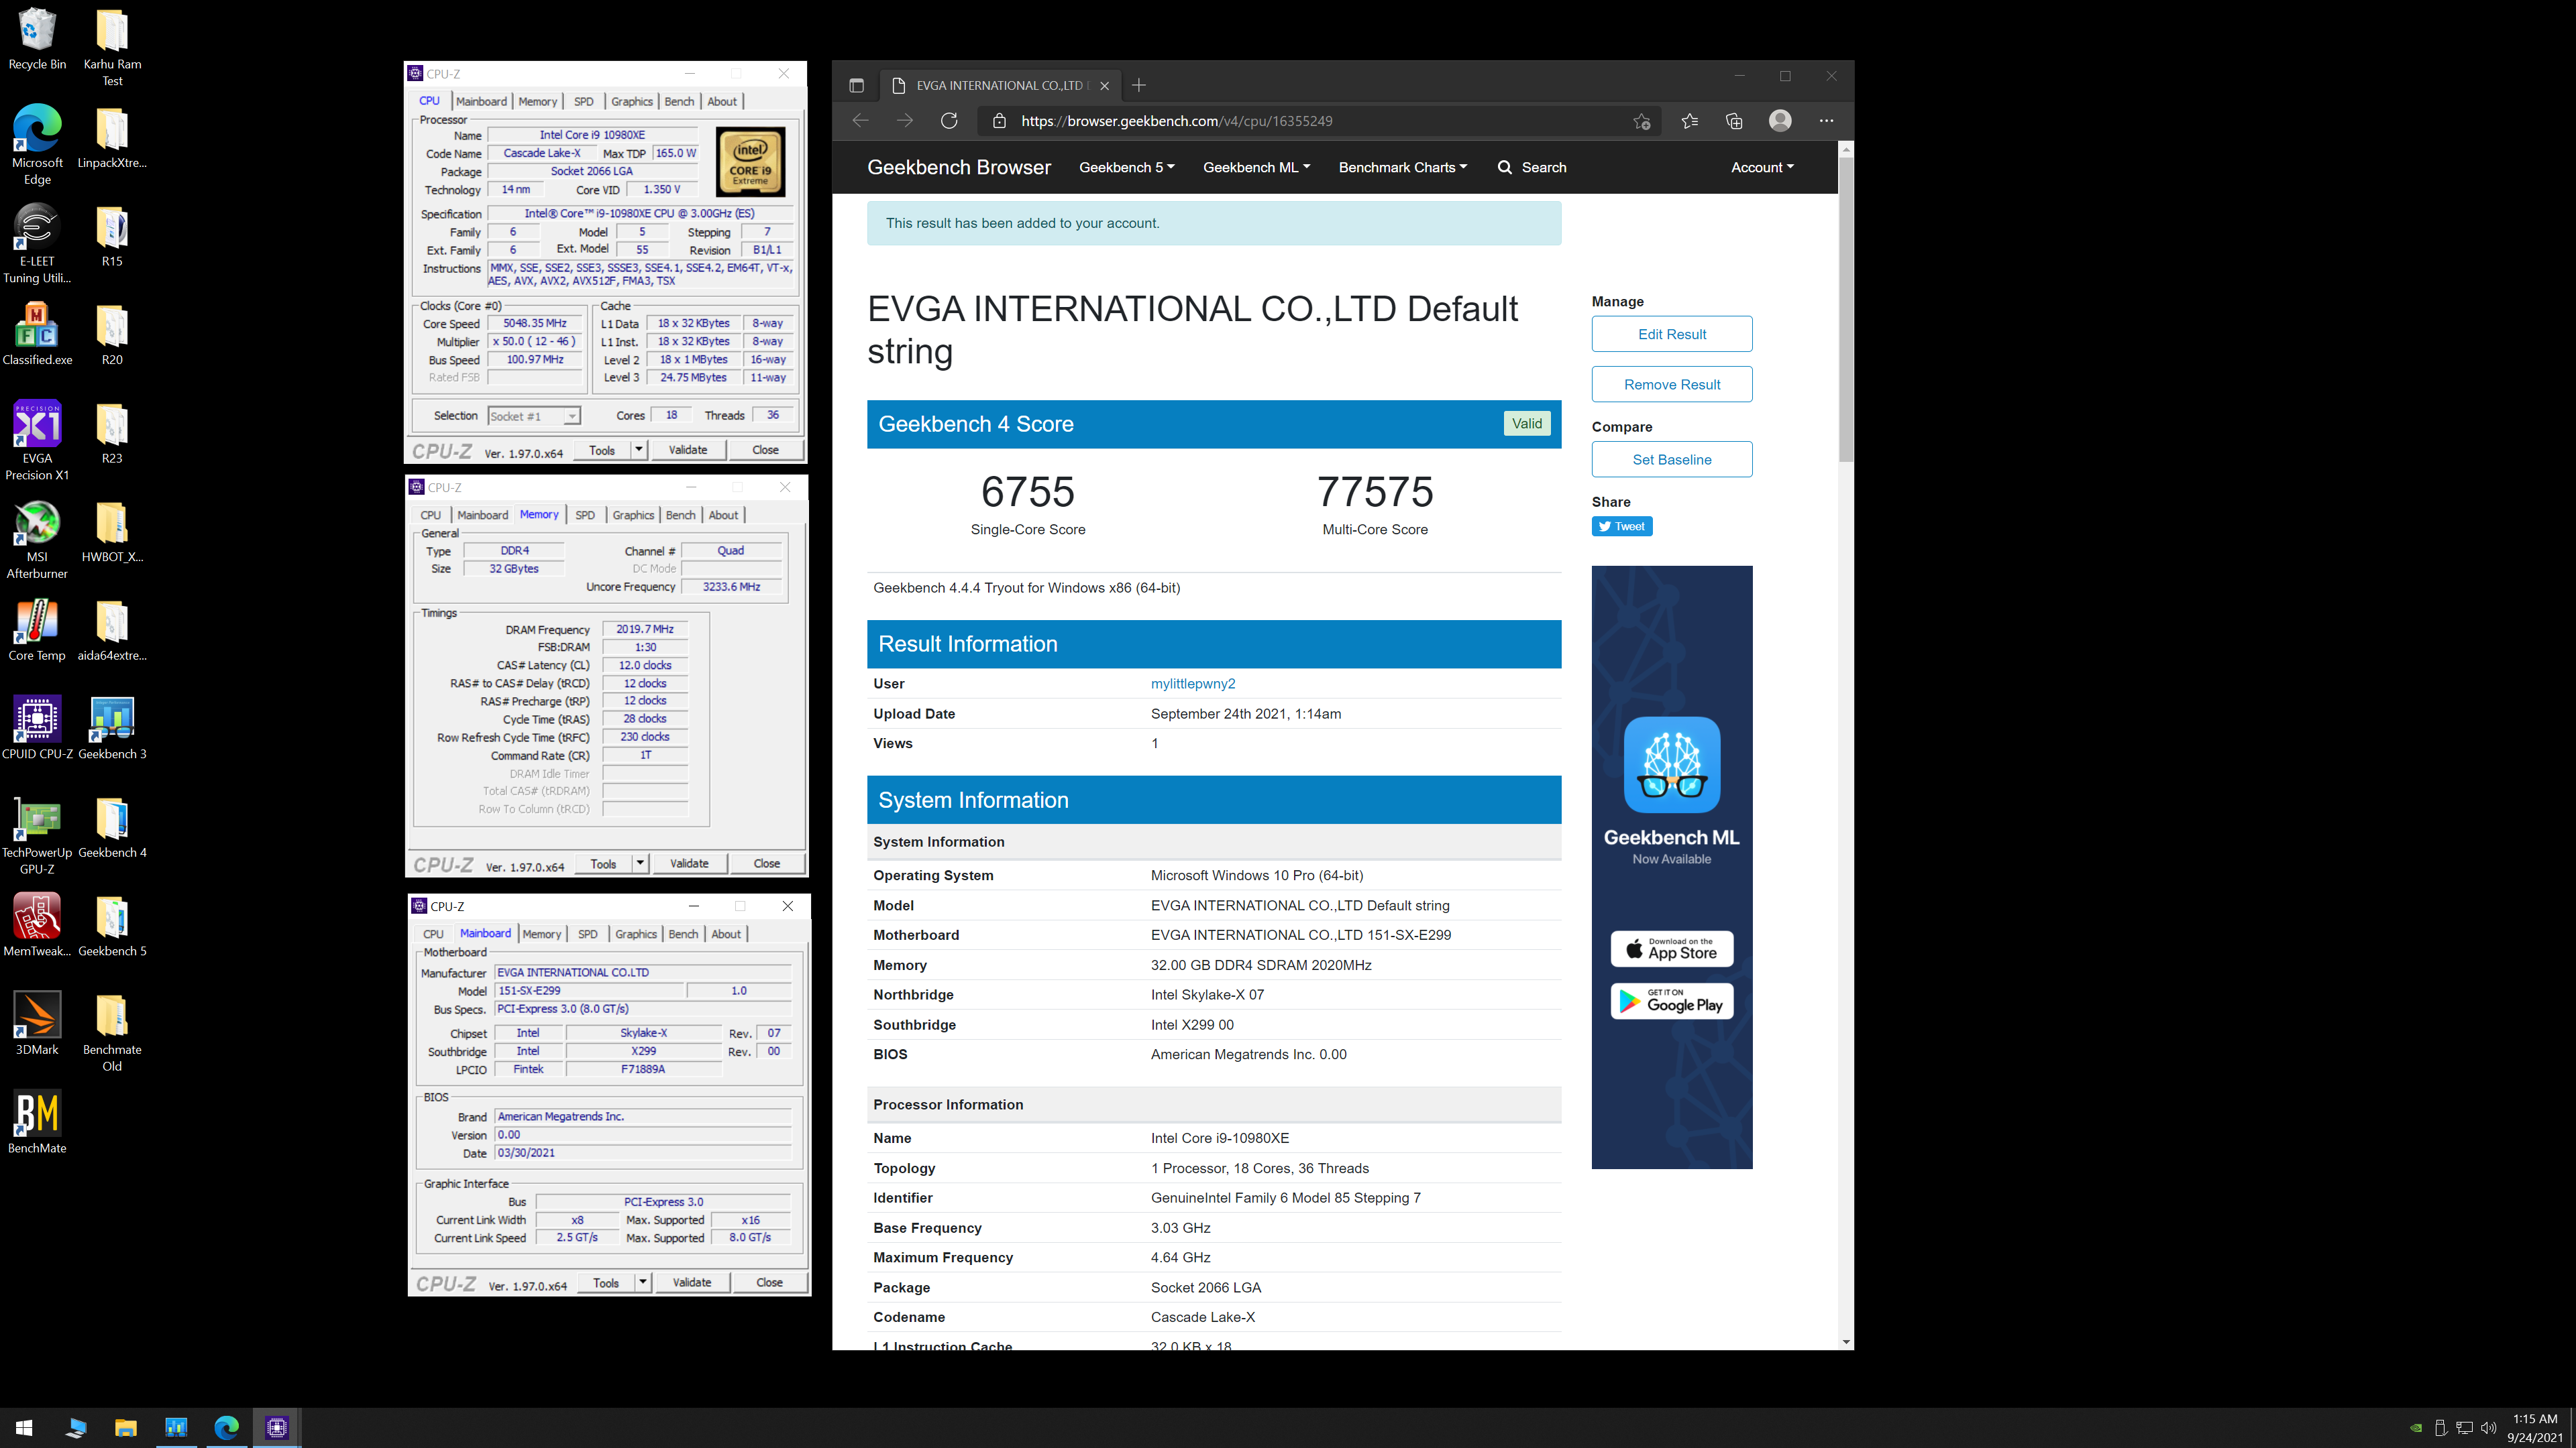Click the Windows Start button
This screenshot has height=1448, width=2576.
pyautogui.click(x=24, y=1428)
